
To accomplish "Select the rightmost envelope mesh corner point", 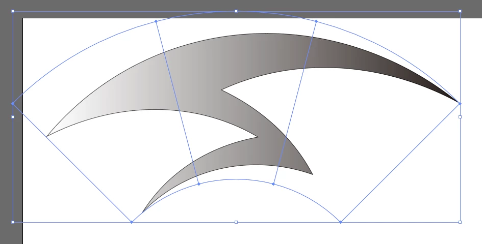I will pyautogui.click(x=460, y=104).
